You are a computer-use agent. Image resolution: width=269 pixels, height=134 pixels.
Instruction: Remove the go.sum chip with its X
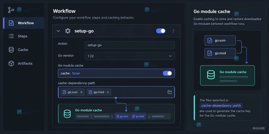point(81,92)
